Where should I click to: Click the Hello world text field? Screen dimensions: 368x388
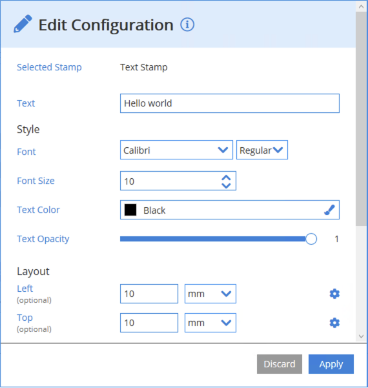[230, 103]
